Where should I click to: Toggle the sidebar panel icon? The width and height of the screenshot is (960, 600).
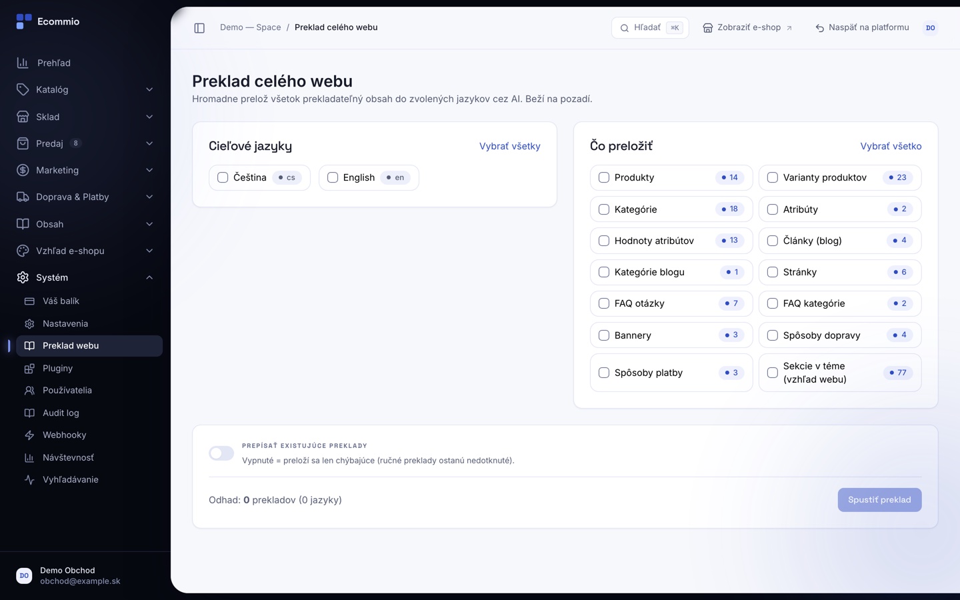click(199, 28)
